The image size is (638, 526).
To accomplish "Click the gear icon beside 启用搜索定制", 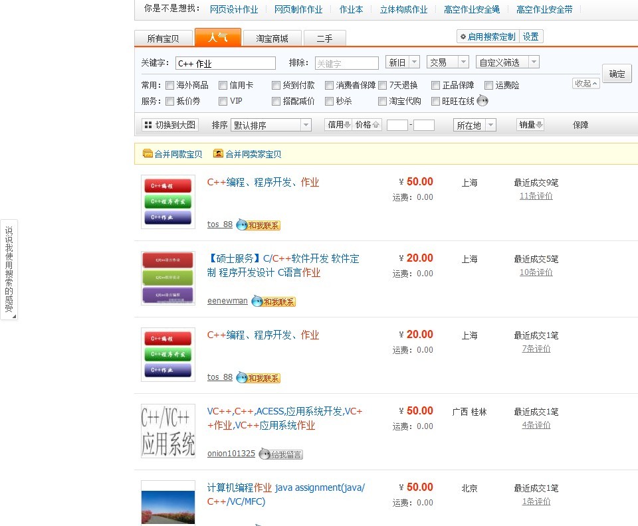I will coord(463,37).
